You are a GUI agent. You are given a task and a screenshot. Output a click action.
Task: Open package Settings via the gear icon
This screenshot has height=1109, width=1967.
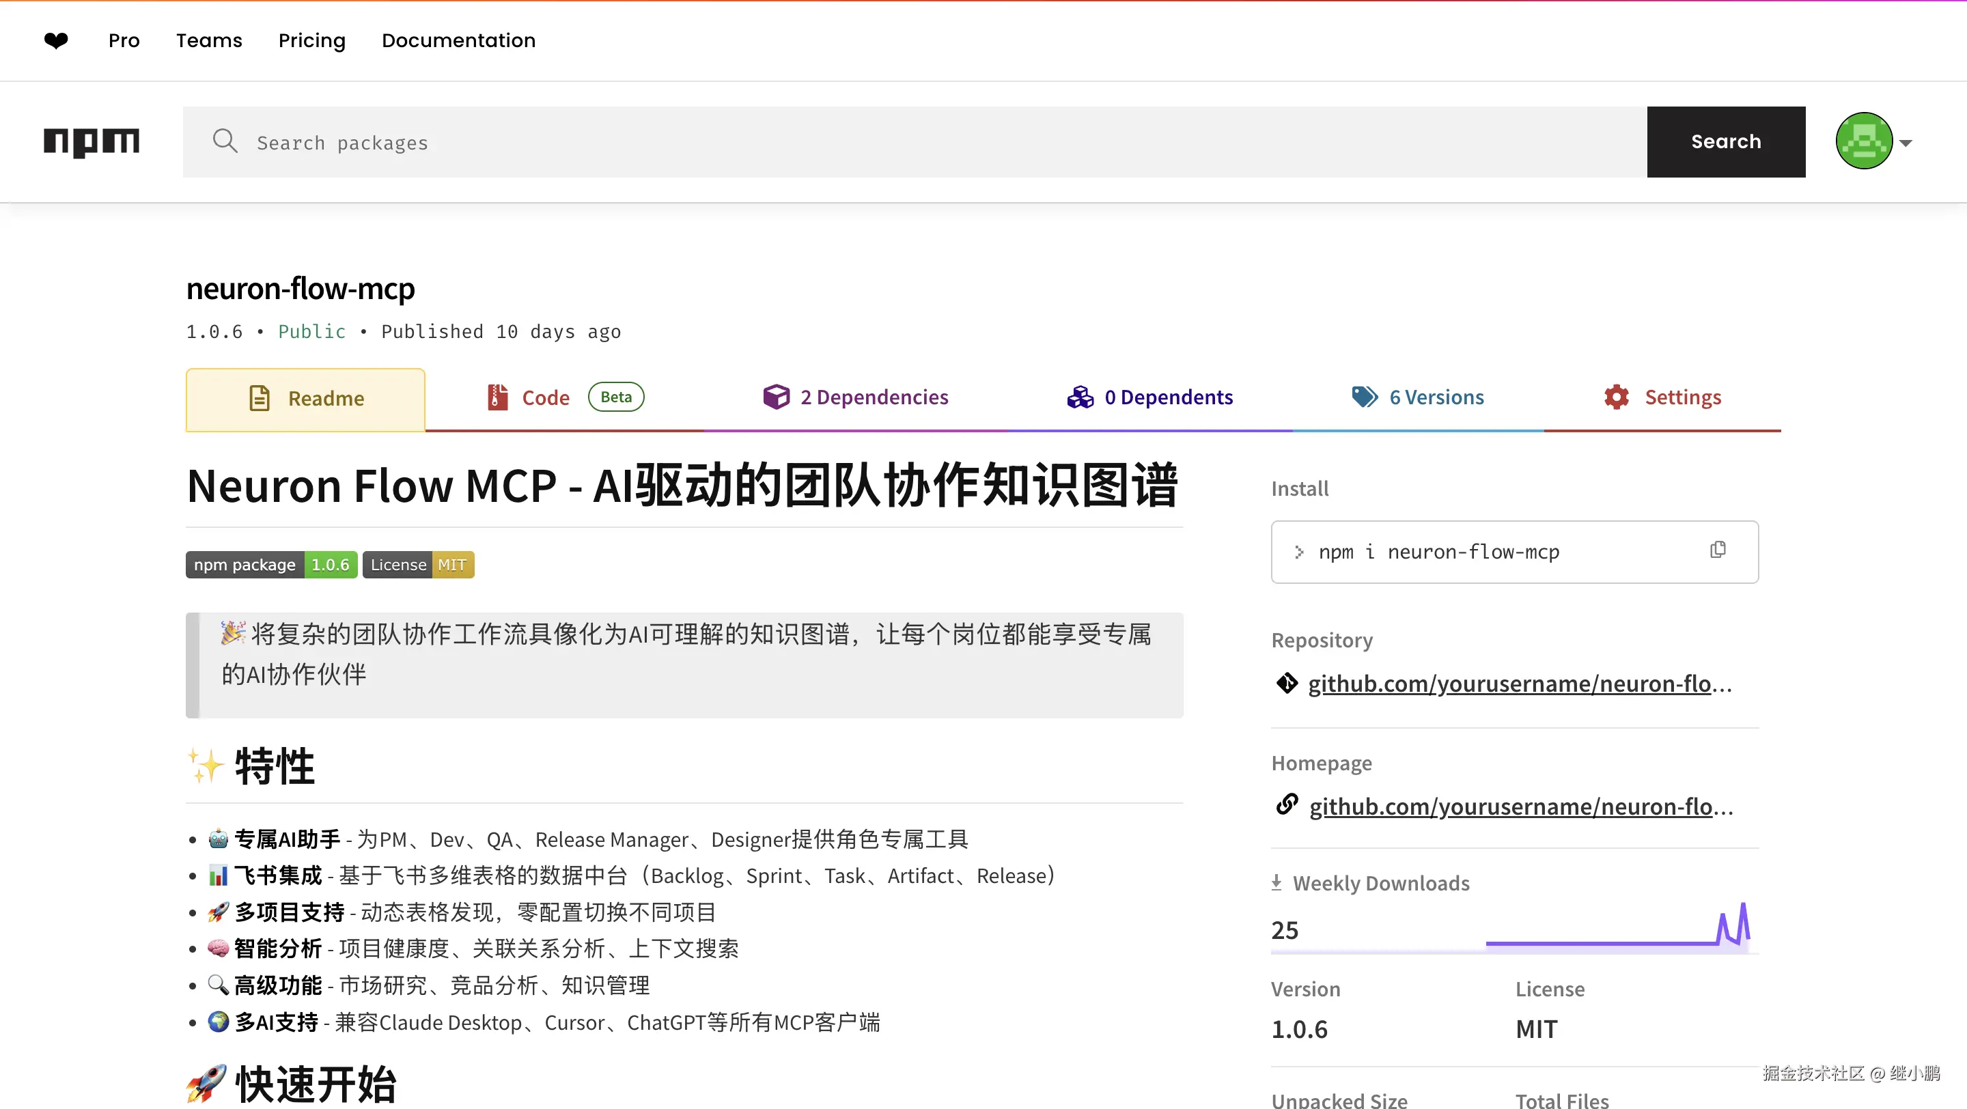click(1617, 396)
